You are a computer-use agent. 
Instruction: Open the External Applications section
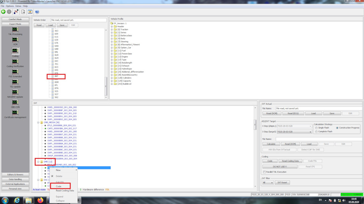[15, 184]
